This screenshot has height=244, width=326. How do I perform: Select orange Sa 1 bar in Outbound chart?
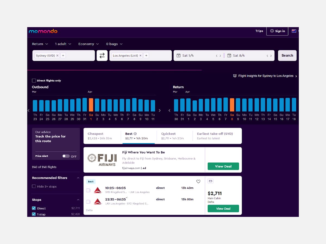pos(91,105)
